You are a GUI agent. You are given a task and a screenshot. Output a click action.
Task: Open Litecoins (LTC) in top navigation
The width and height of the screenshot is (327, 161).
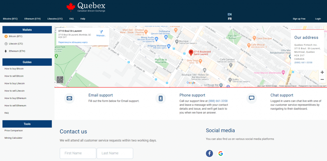point(55,19)
